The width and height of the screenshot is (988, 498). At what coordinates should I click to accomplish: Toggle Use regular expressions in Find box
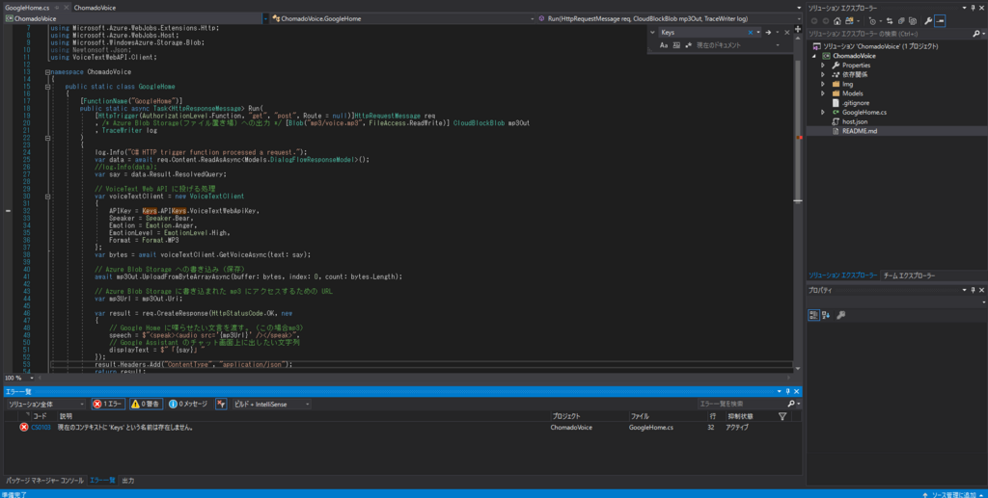point(689,45)
